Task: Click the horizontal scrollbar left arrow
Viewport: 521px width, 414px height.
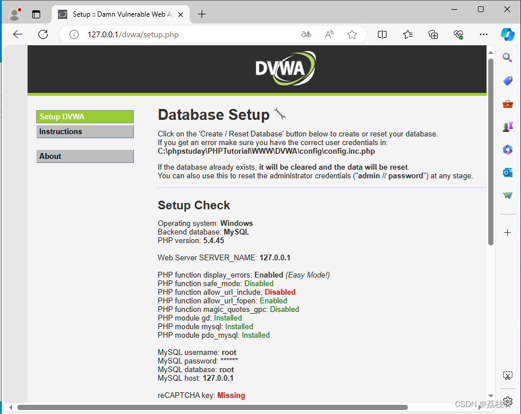Action: [x=11, y=407]
